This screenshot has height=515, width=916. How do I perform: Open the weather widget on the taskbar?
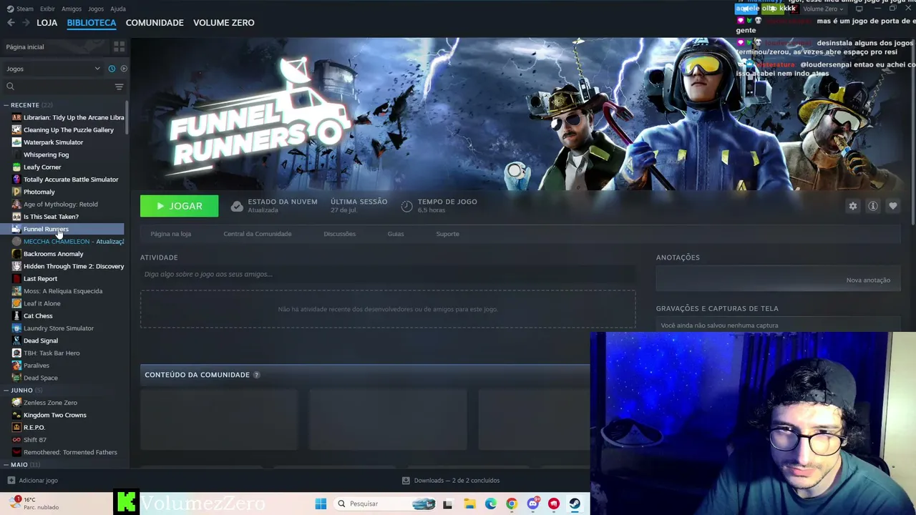pos(34,504)
